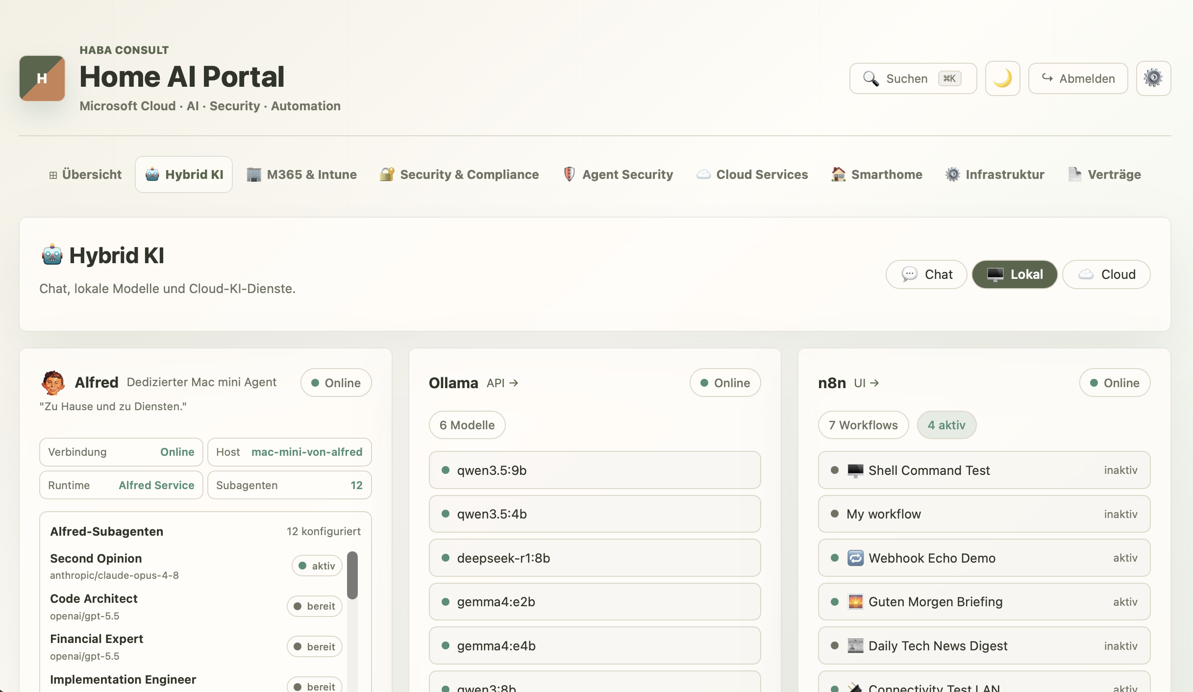Open the Agent Security tab

618,174
